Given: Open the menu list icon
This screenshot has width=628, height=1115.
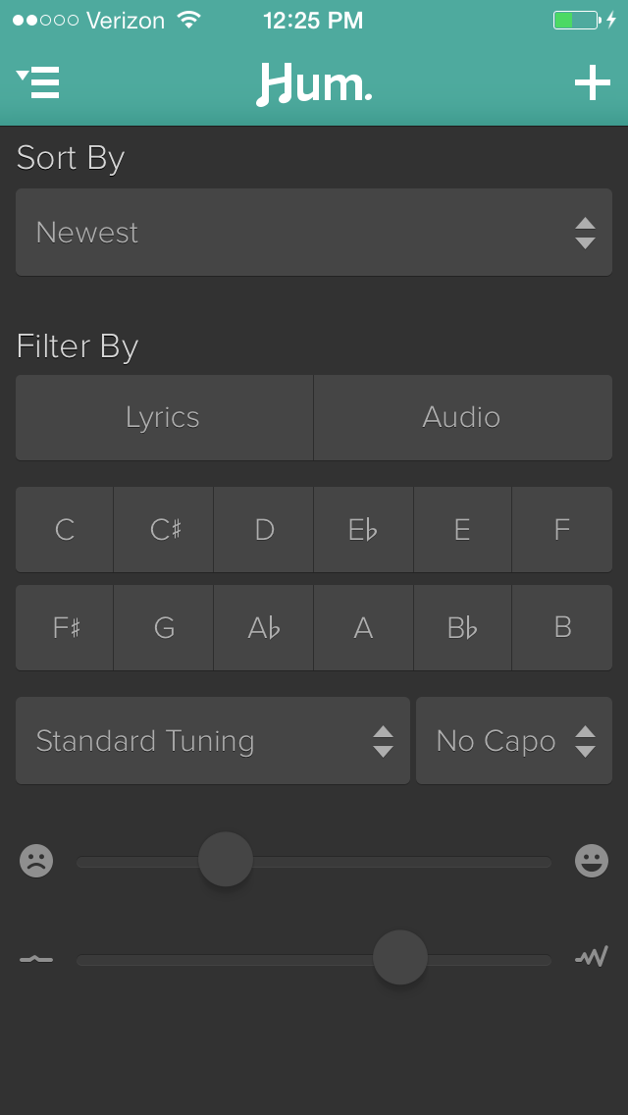Looking at the screenshot, I should click(x=39, y=82).
